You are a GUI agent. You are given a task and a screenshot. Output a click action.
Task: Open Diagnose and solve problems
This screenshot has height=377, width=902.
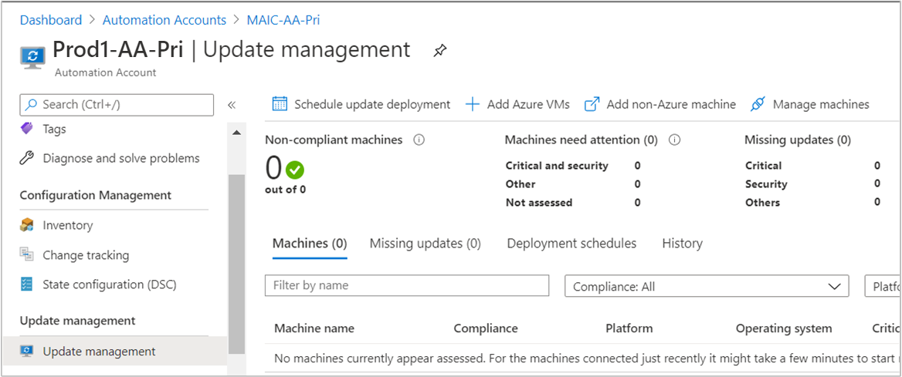120,158
